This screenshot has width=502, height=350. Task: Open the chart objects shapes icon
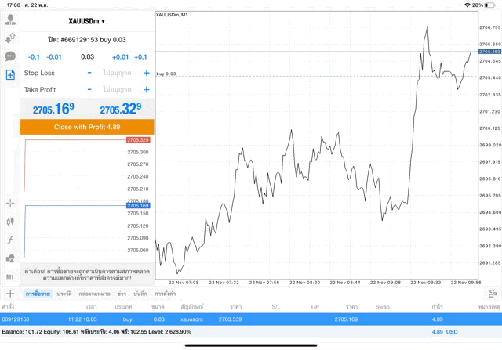[x=10, y=258]
